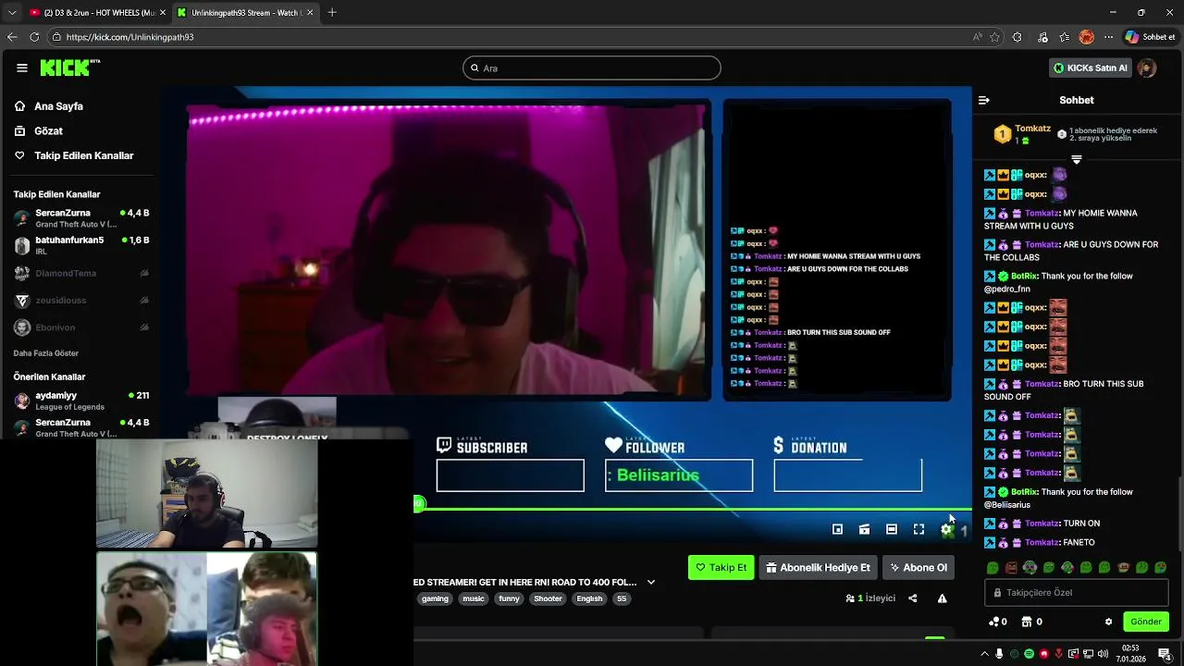Viewport: 1184px width, 666px height.
Task: Click the Takipçilere Özel chat input
Action: pyautogui.click(x=1076, y=593)
